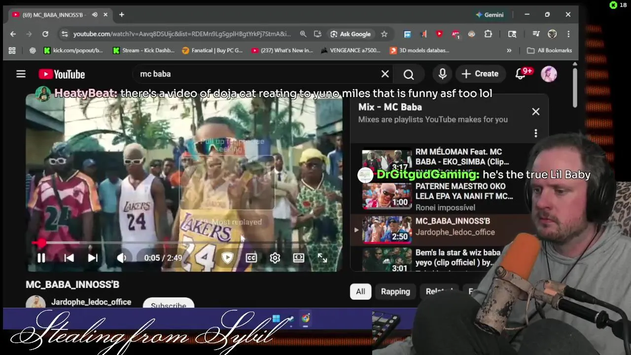This screenshot has height=355, width=631.
Task: Open the red YouTube extension icon
Action: click(439, 34)
